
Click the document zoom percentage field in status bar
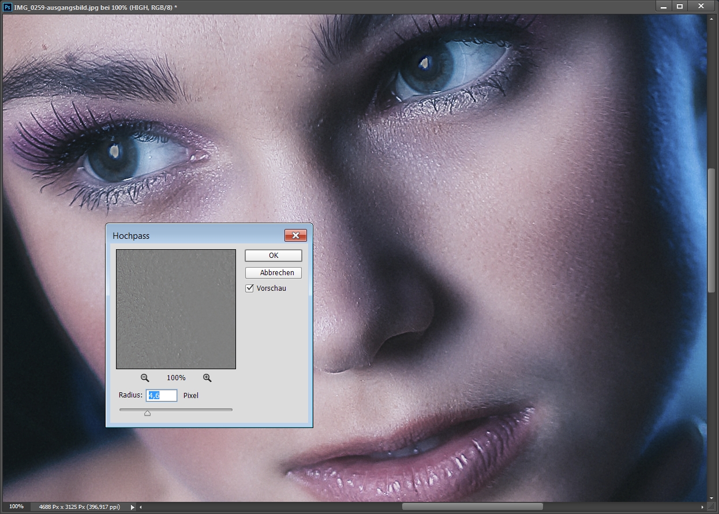pyautogui.click(x=16, y=507)
